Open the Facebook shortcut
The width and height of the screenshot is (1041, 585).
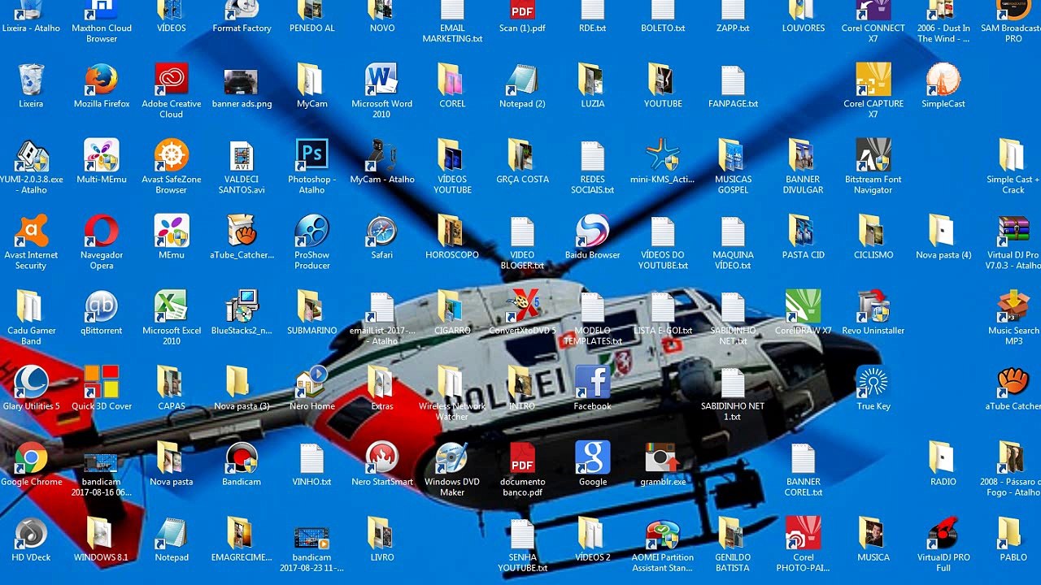(x=592, y=383)
